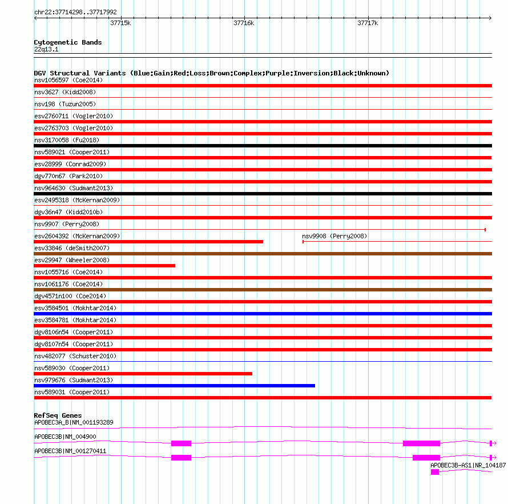The height and width of the screenshot is (504, 508).
Task: Click the esv2763703 (Vogler2010) label
Action: pyautogui.click(x=74, y=128)
